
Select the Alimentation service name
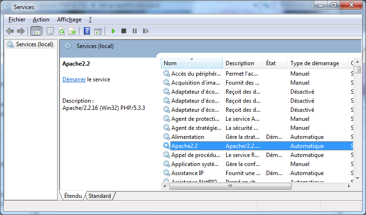188,137
